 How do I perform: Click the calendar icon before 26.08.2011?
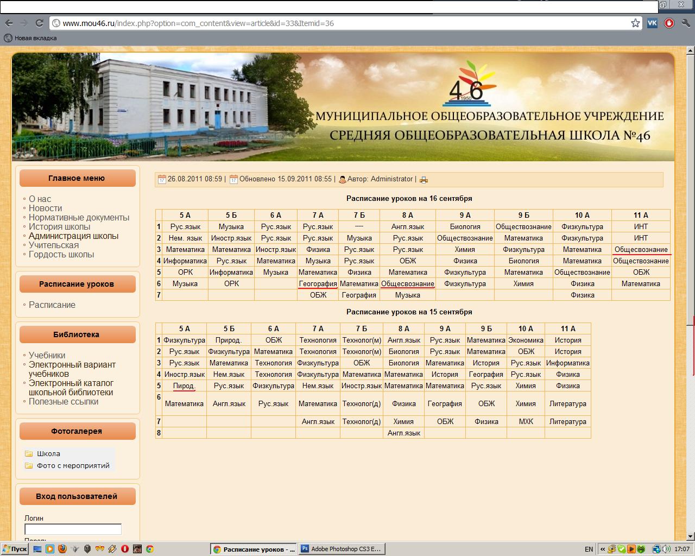tap(162, 179)
